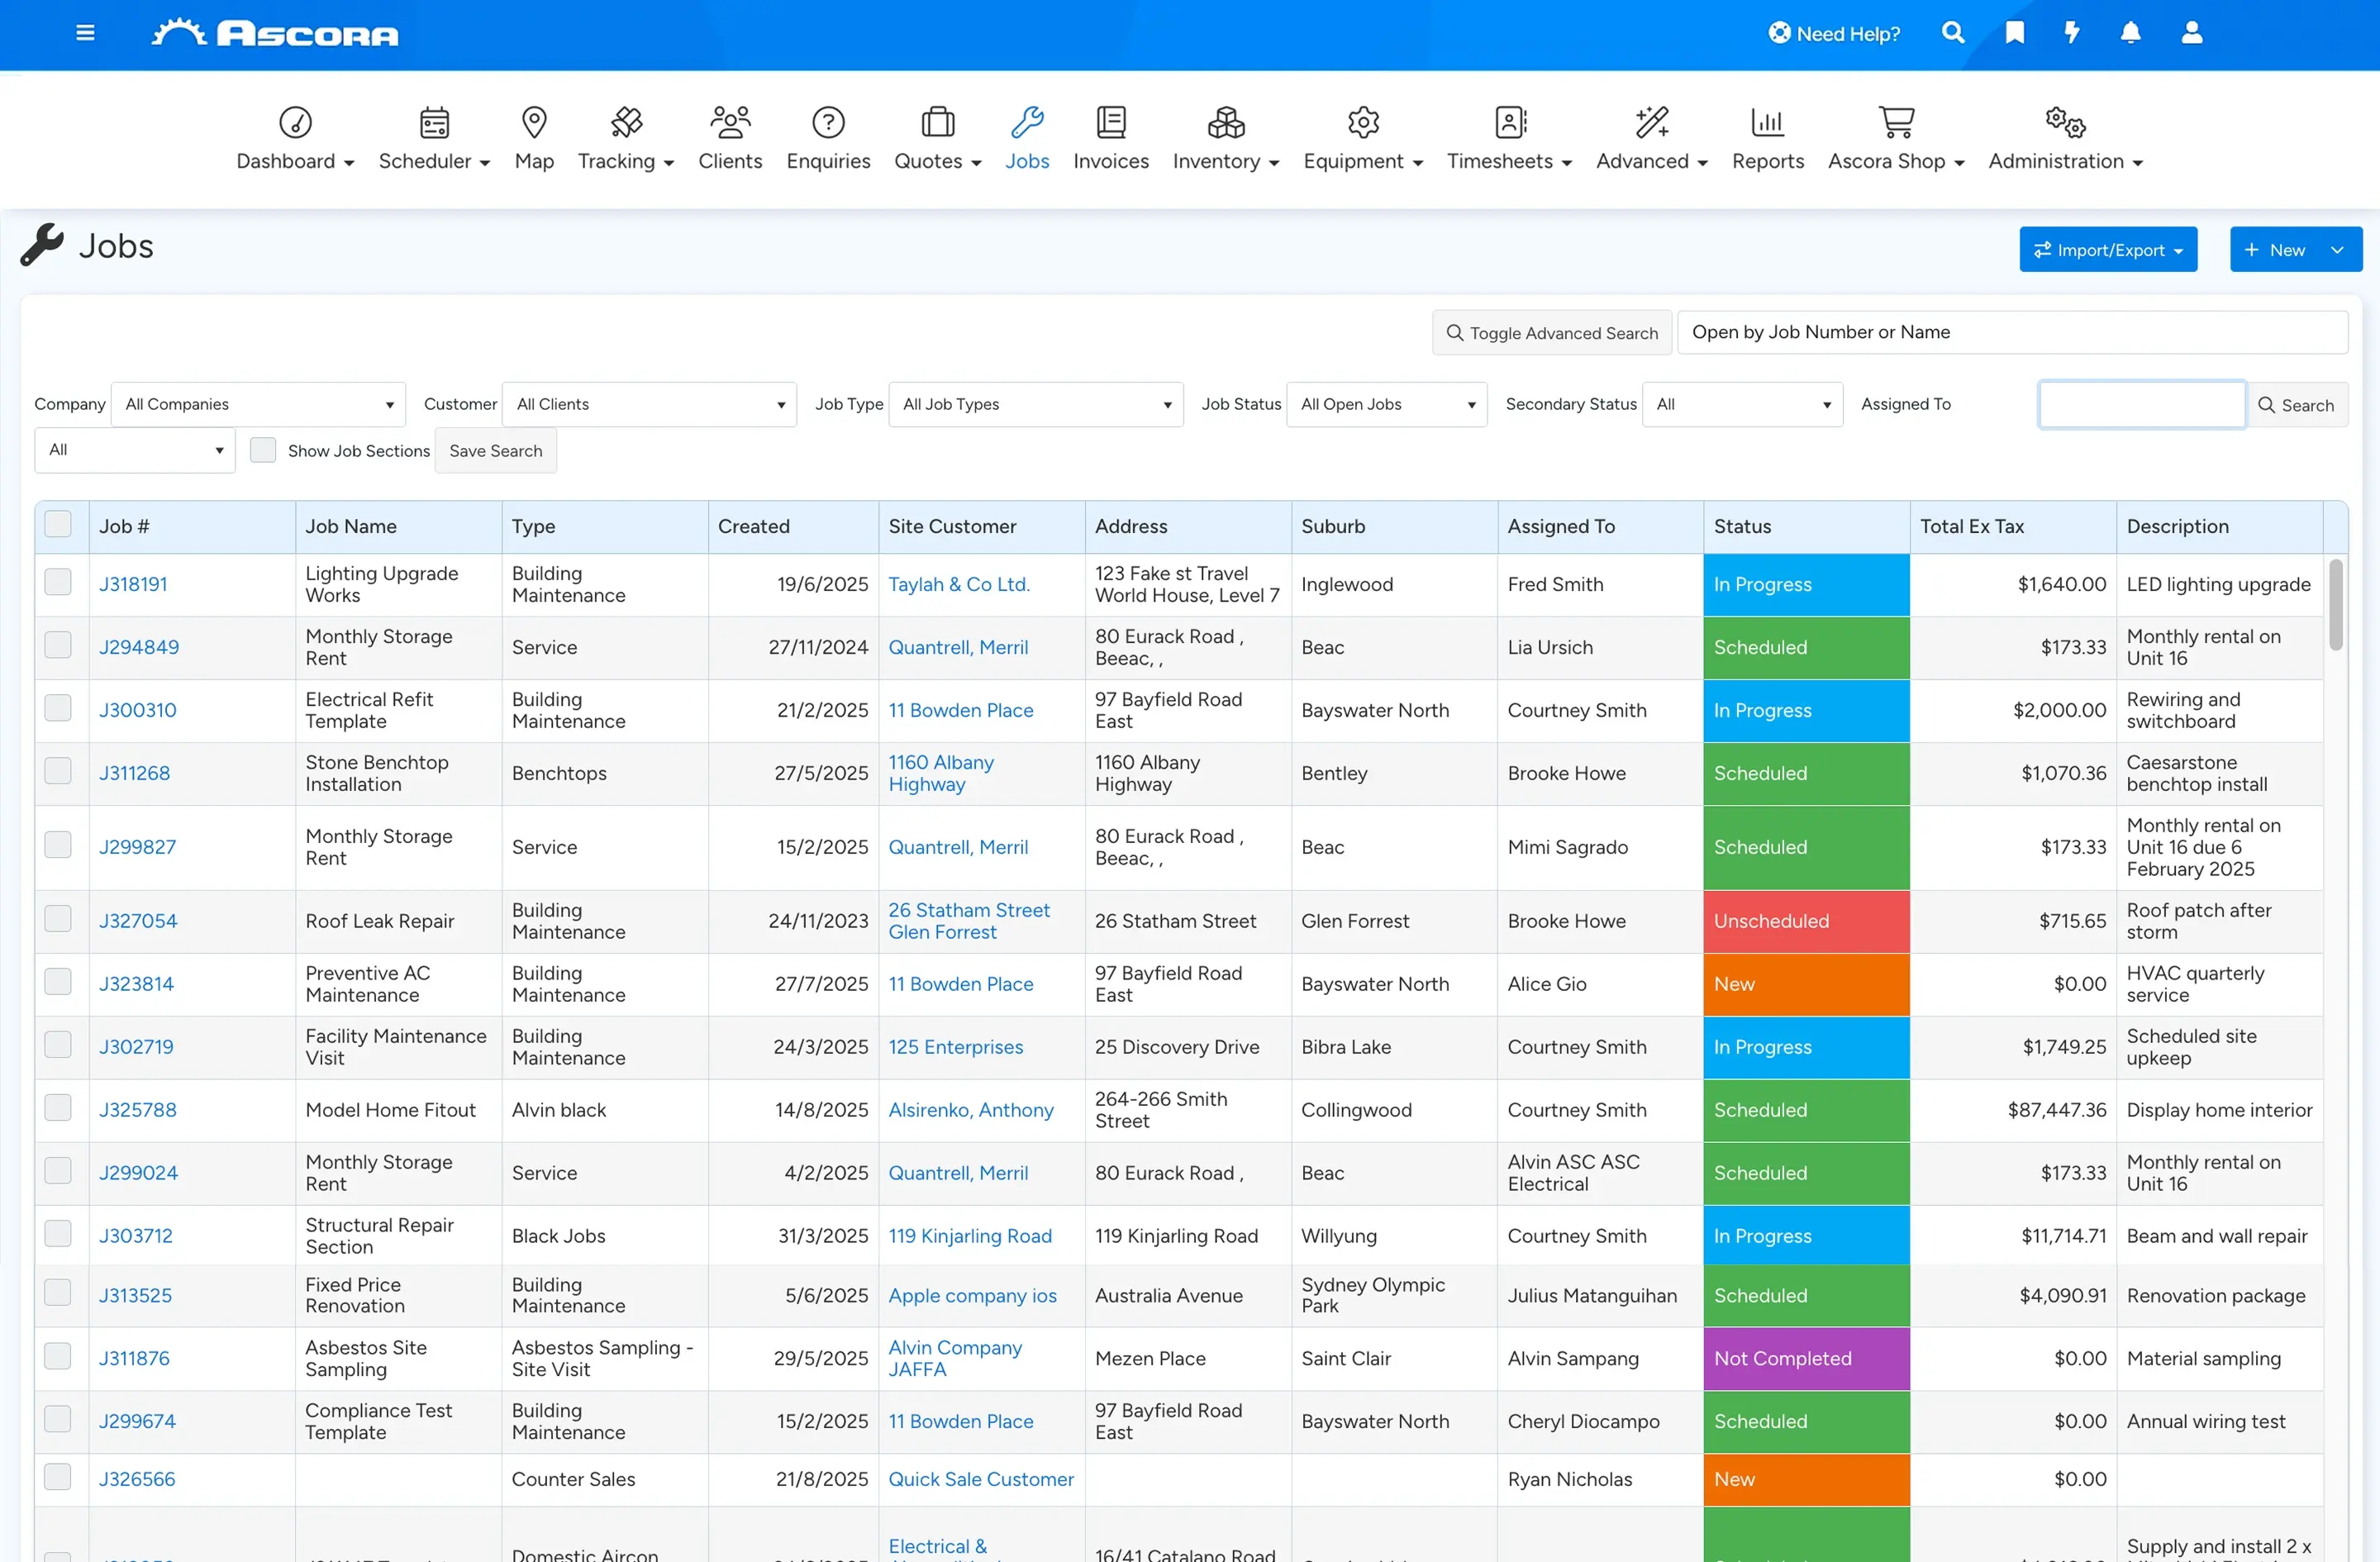Open the hamburger menu icon
Screen dimensions: 2380x1562
pos(85,33)
